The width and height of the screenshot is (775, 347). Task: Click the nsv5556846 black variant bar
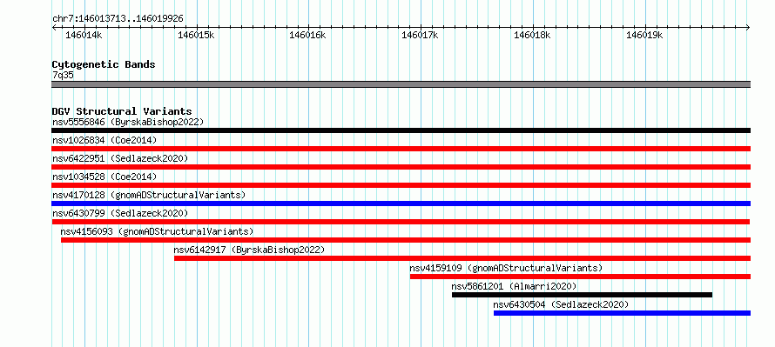pos(401,130)
